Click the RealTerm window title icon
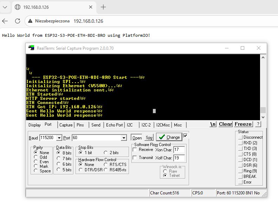The height and width of the screenshot is (207, 278). click(x=31, y=48)
